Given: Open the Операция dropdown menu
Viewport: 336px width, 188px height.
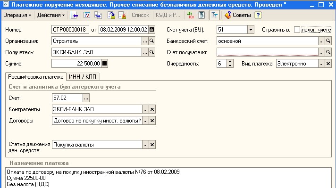Looking at the screenshot, I should 17,15.
